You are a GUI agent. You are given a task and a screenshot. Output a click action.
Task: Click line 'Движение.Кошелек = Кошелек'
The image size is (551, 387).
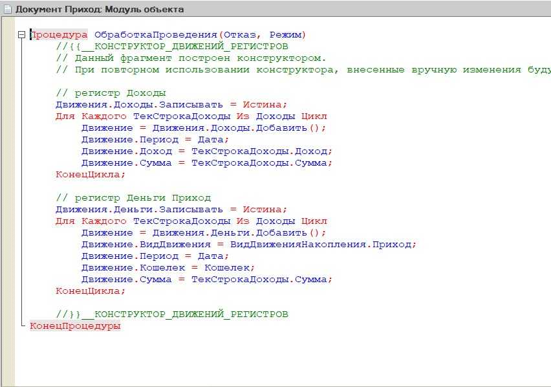pyautogui.click(x=168, y=268)
